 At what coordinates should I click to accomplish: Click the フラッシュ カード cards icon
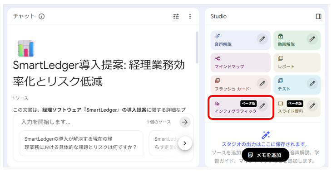point(217,81)
